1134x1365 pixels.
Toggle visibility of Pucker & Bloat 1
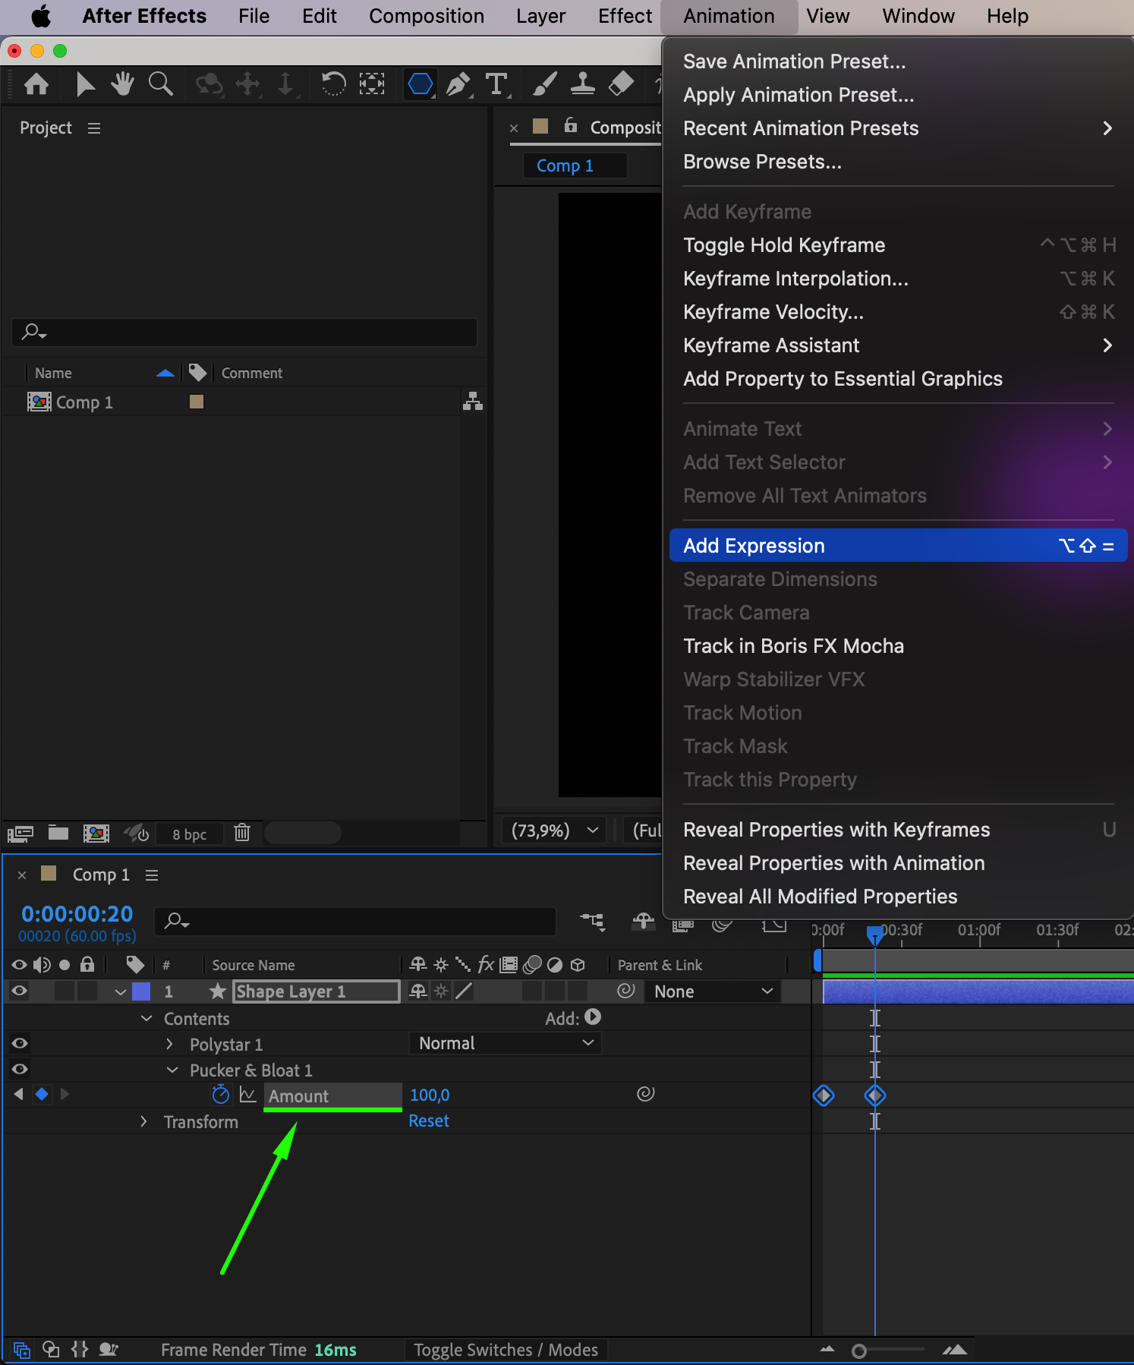click(20, 1069)
